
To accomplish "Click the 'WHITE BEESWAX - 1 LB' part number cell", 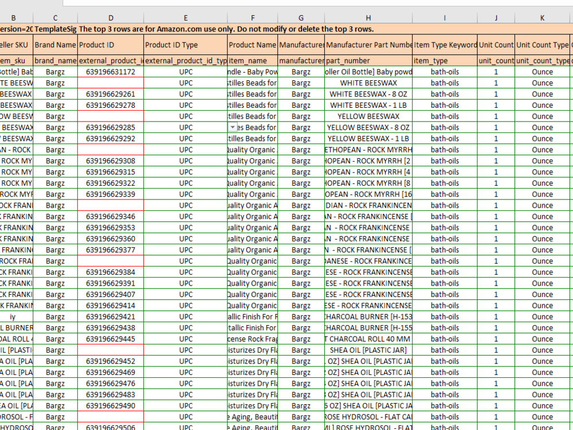I will (x=368, y=105).
